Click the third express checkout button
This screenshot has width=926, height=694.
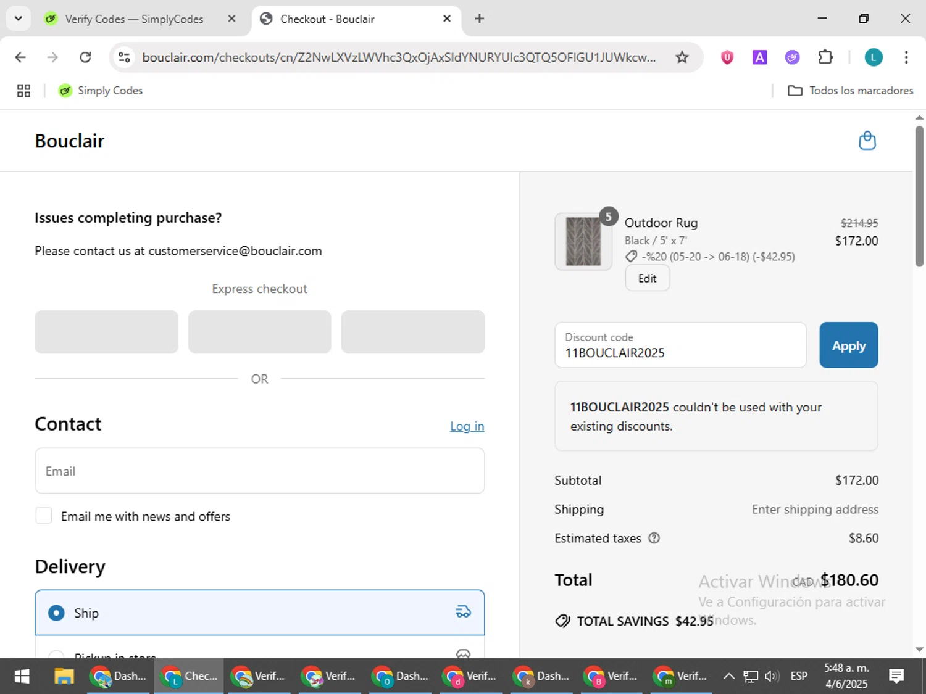click(x=413, y=332)
